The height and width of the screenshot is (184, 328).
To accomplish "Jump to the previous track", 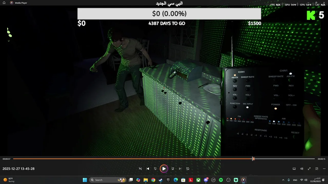I will (x=148, y=169).
